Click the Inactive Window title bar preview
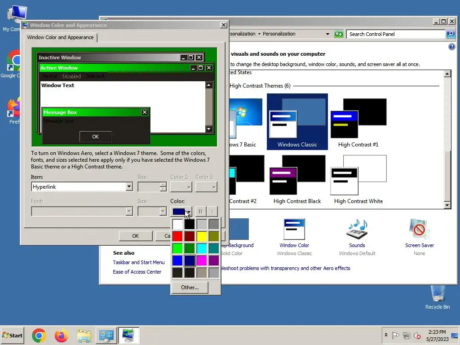 click(x=120, y=57)
